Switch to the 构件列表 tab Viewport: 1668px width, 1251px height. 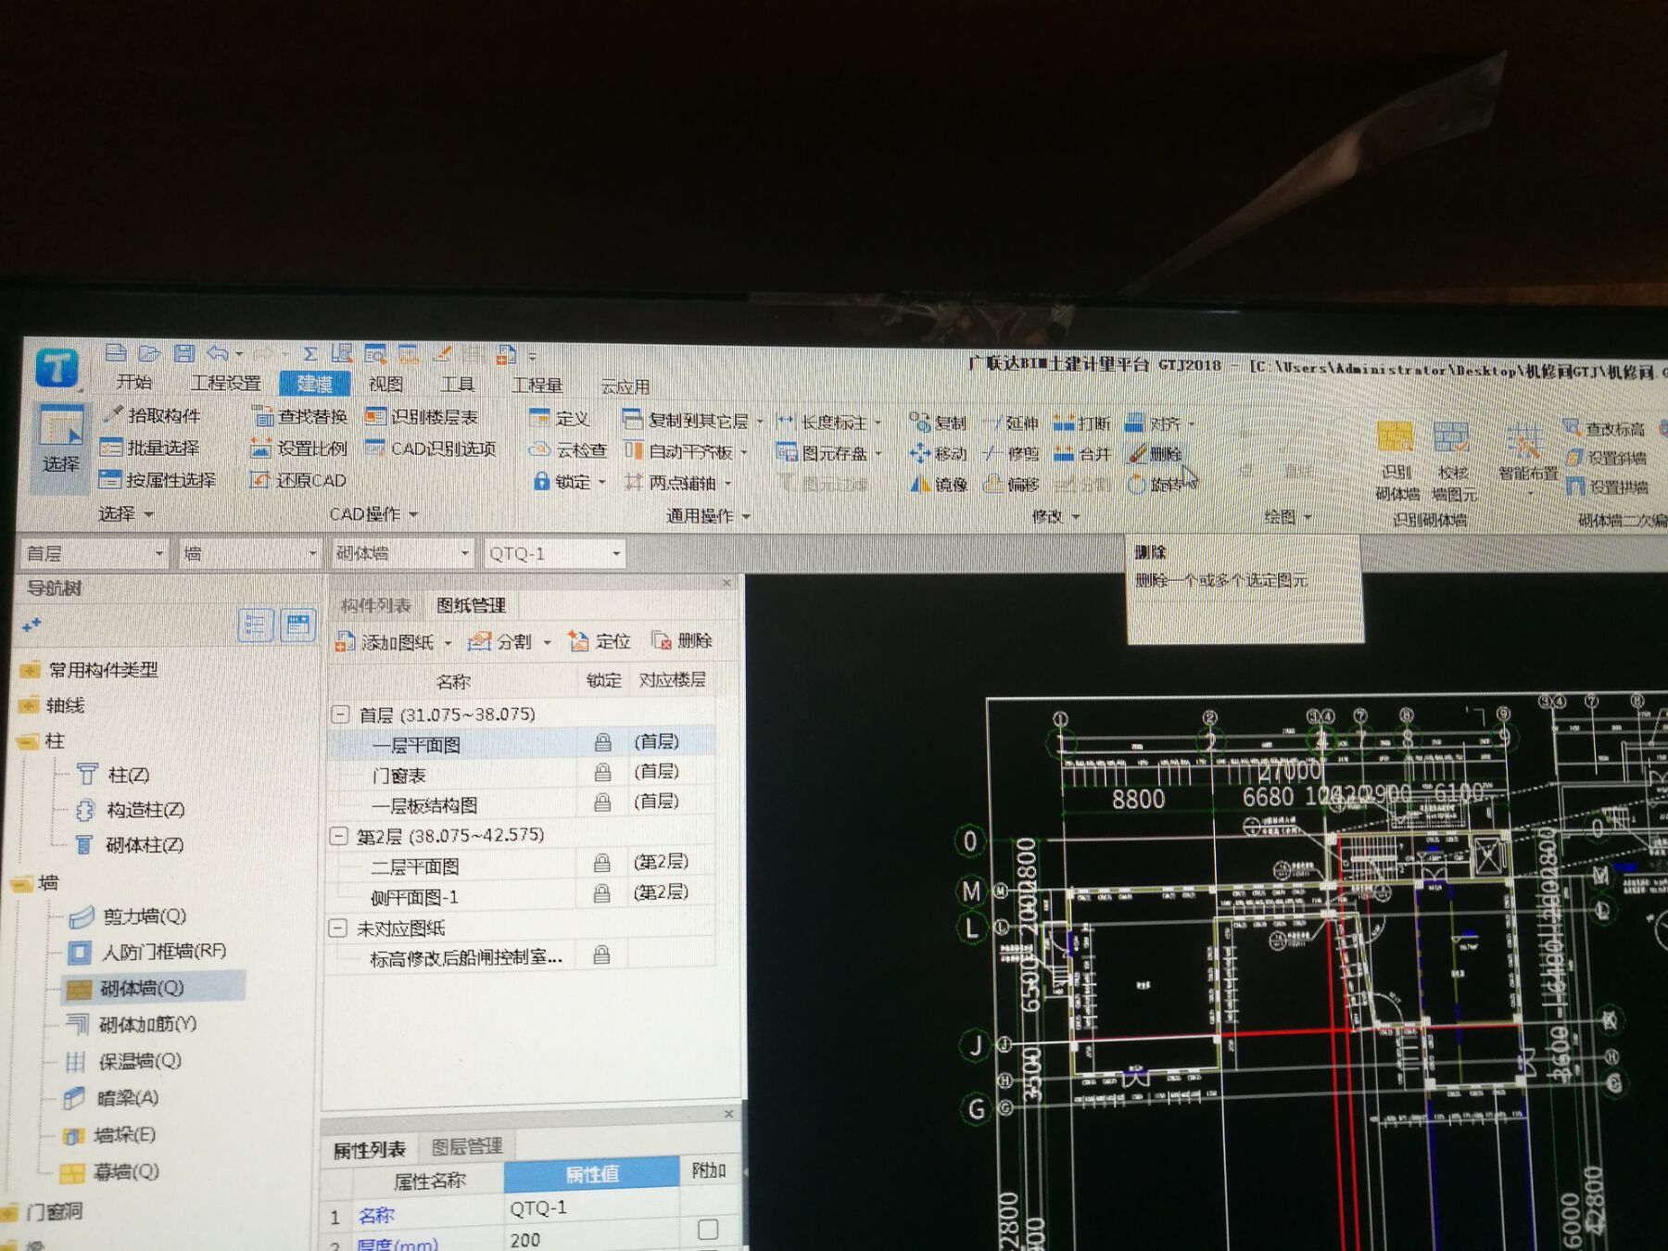[x=375, y=605]
